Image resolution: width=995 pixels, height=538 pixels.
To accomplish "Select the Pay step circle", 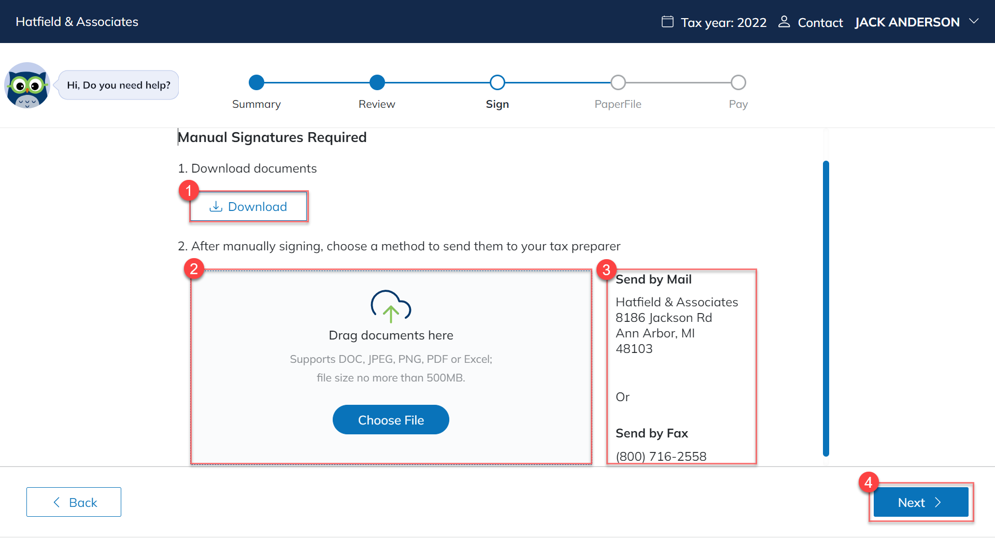I will pos(738,82).
